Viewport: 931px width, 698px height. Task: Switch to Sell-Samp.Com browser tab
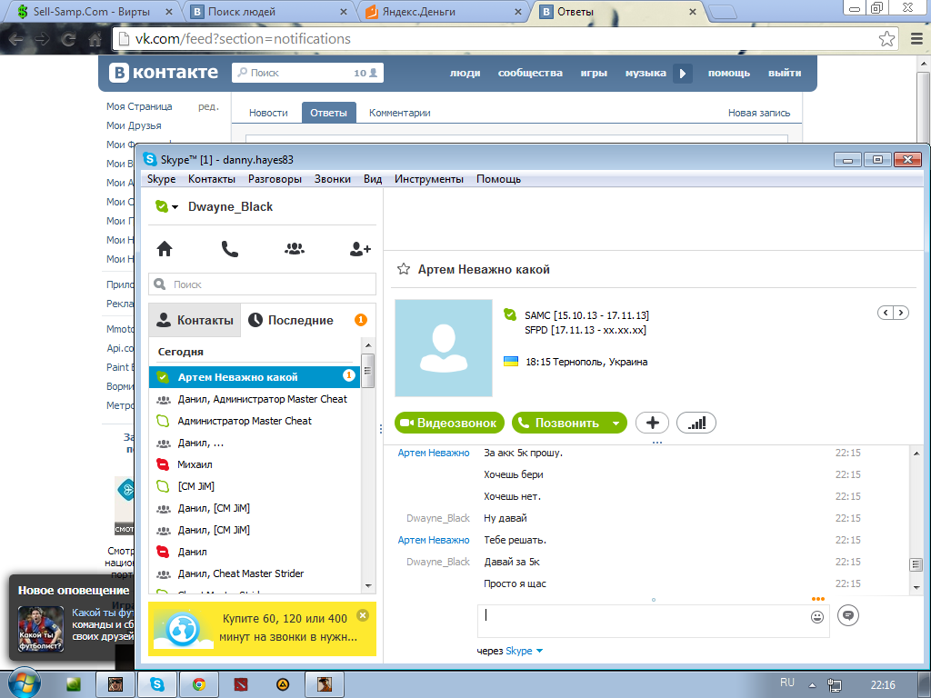coord(95,12)
